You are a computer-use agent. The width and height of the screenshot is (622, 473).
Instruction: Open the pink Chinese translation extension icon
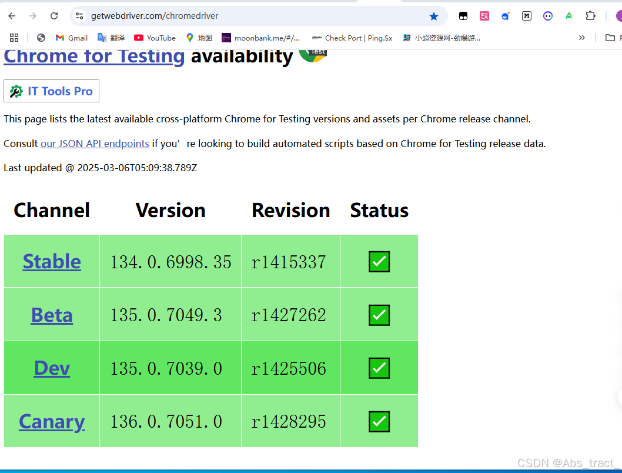[x=484, y=16]
